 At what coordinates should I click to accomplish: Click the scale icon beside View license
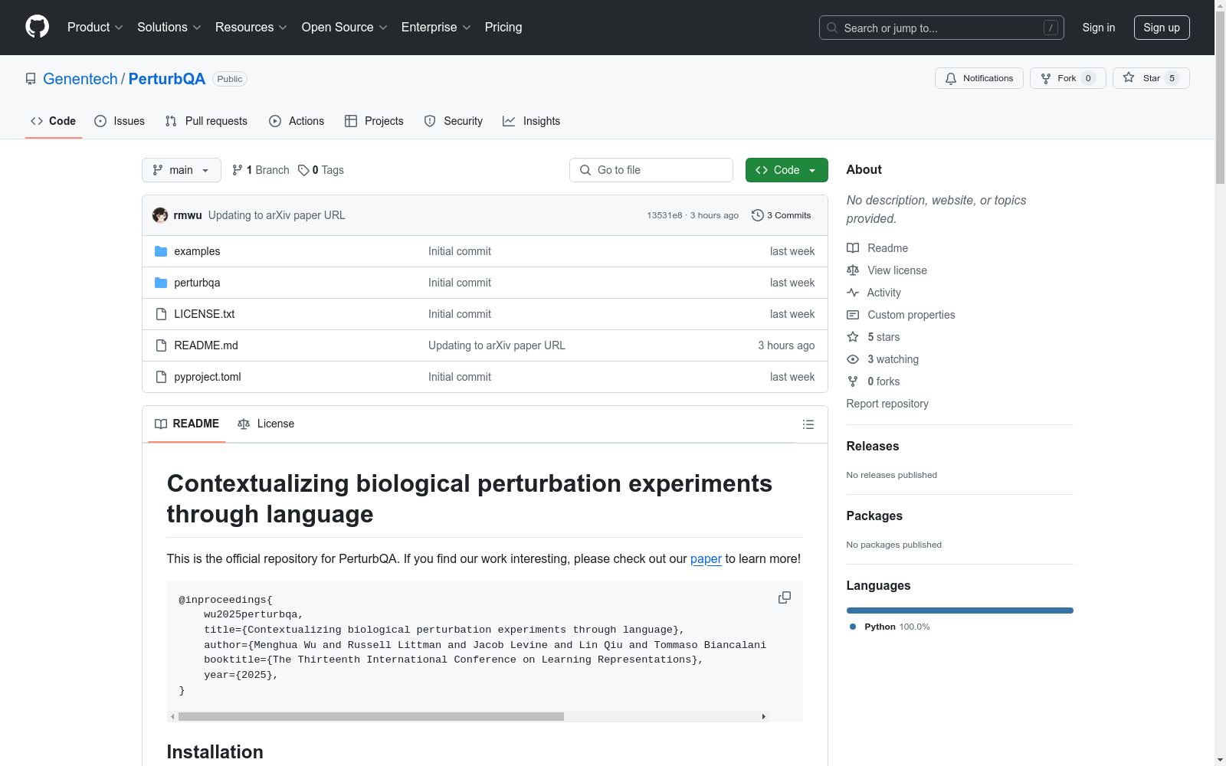[x=853, y=270]
